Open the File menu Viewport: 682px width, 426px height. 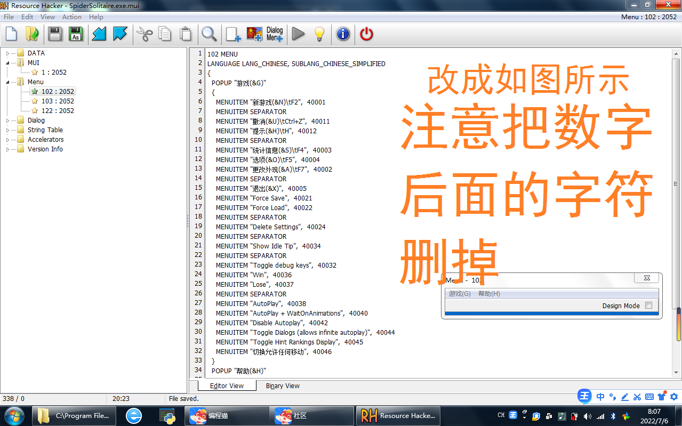9,17
